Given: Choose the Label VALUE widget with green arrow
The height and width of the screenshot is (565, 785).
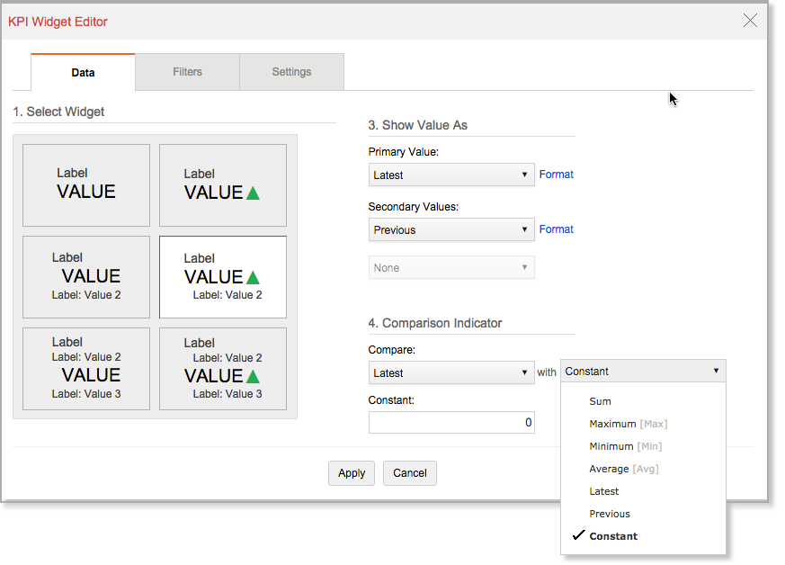Looking at the screenshot, I should [222, 184].
